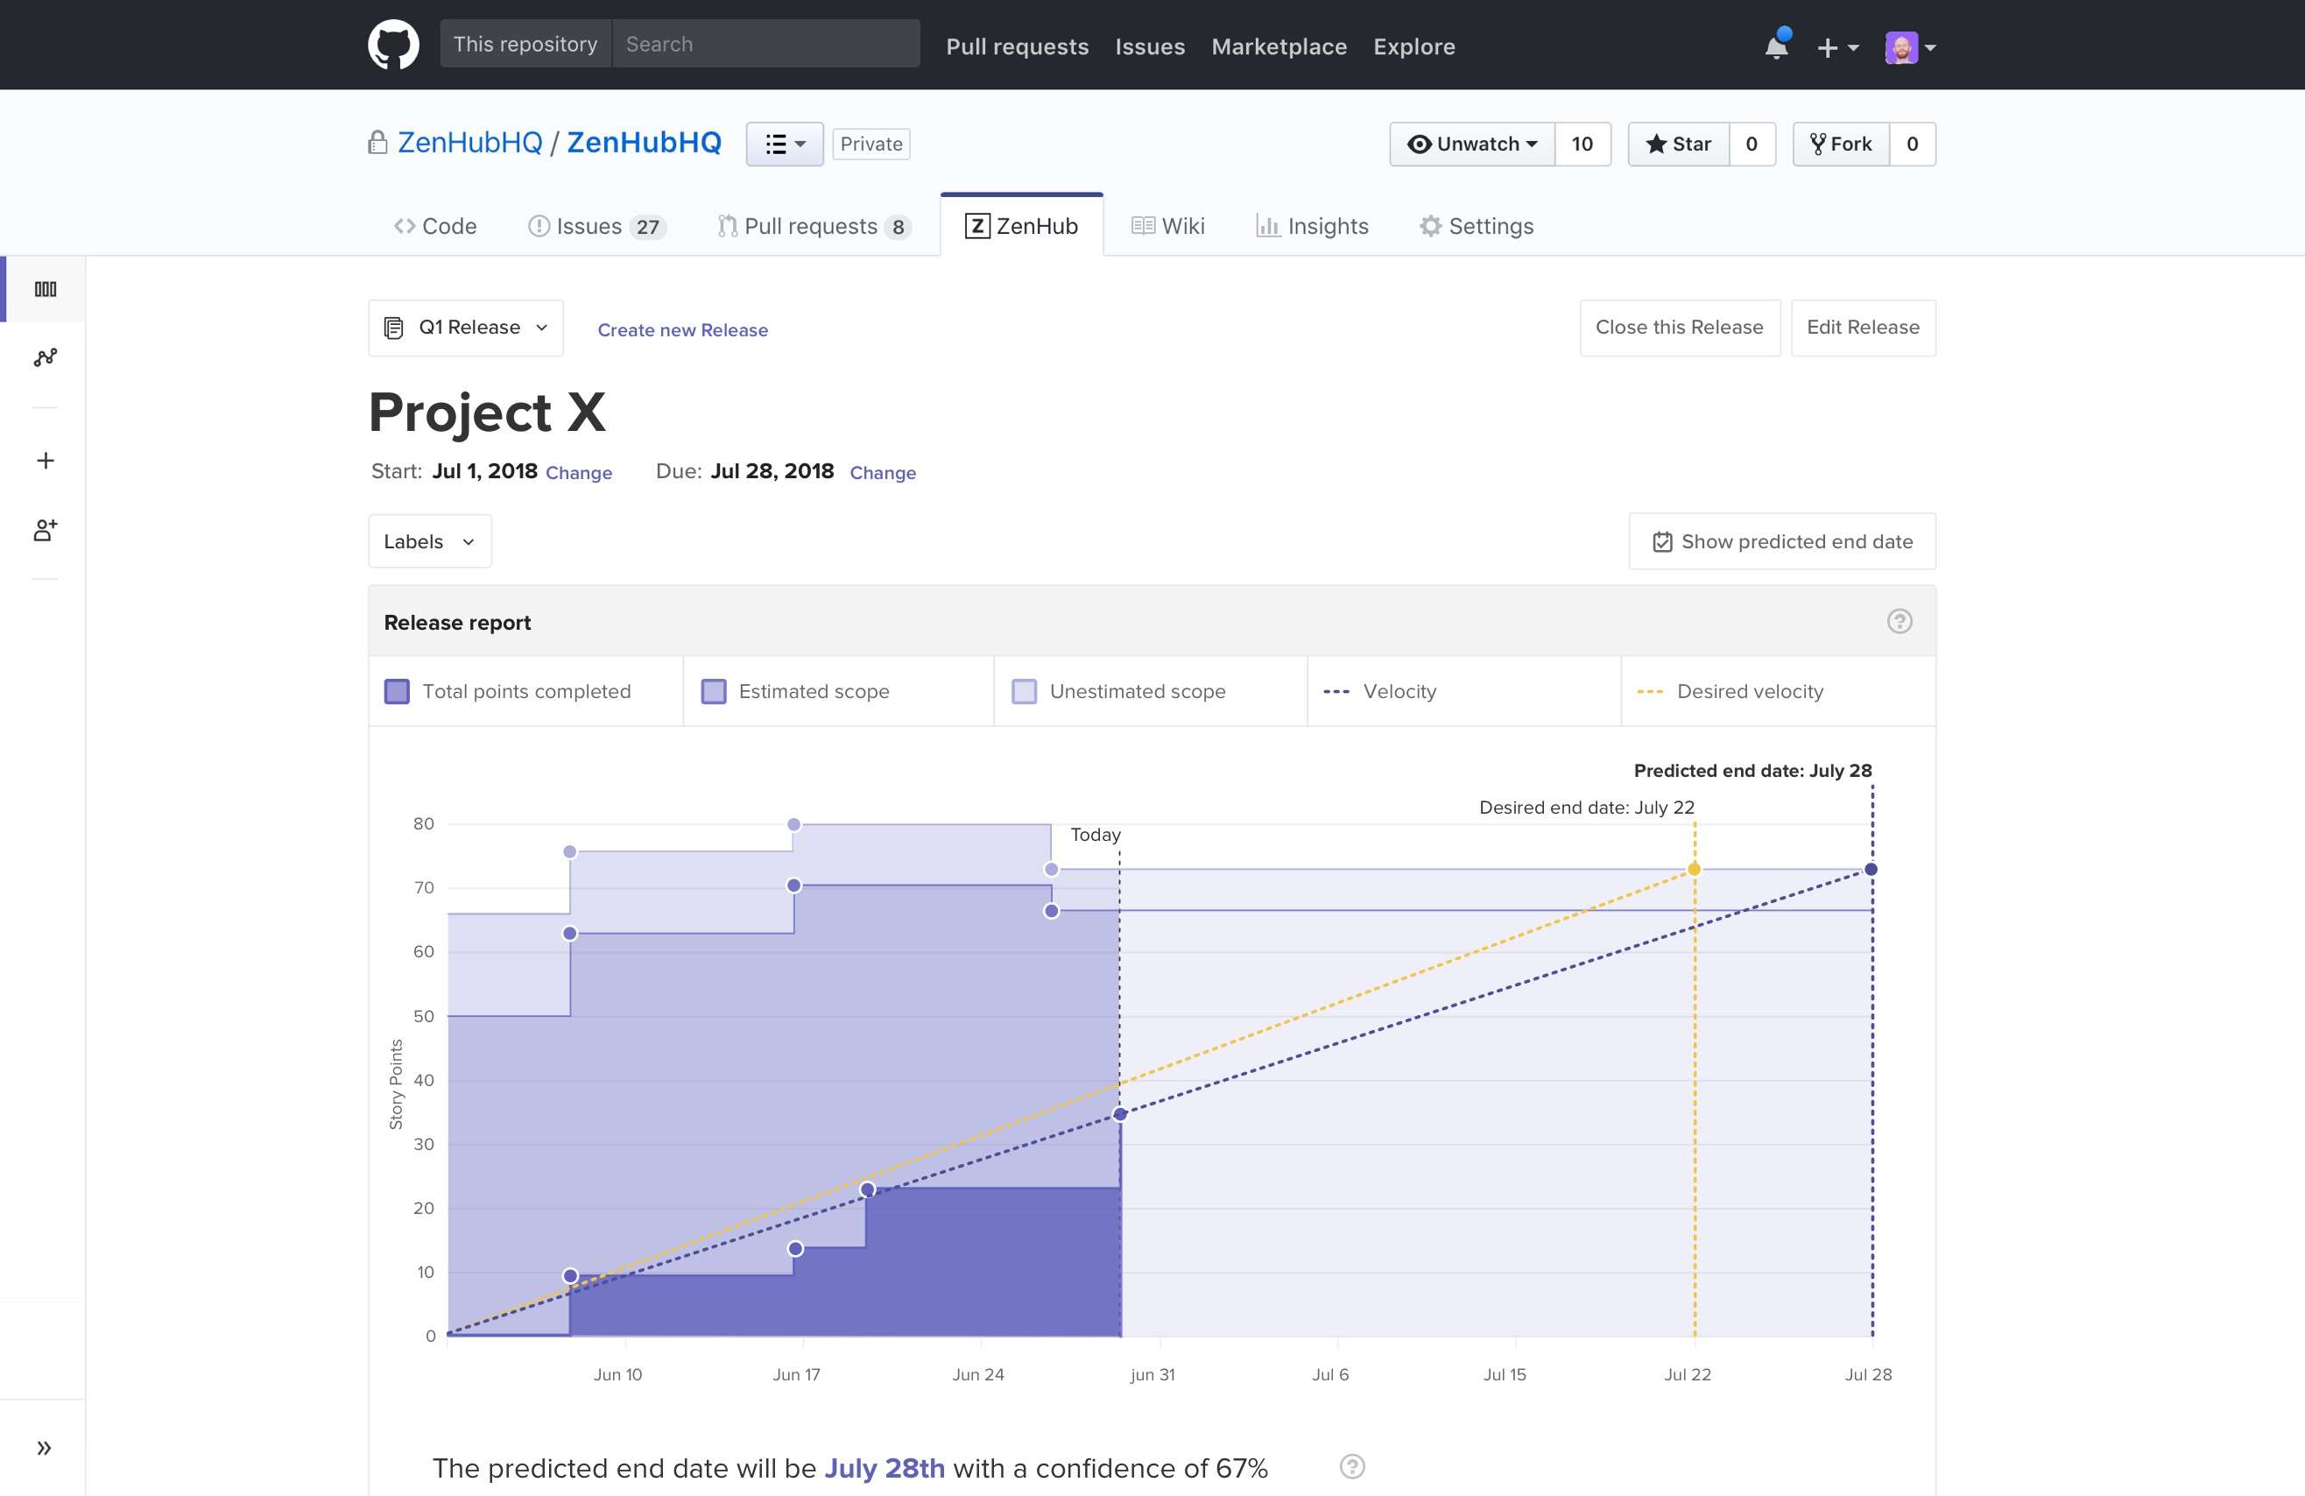Switch to the Insights tab

coord(1314,226)
